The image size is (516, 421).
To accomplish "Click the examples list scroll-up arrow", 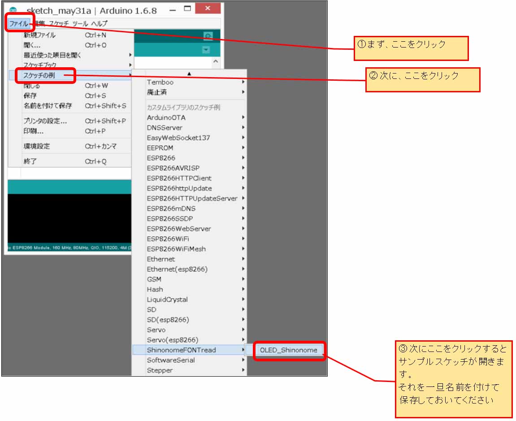I will (189, 74).
